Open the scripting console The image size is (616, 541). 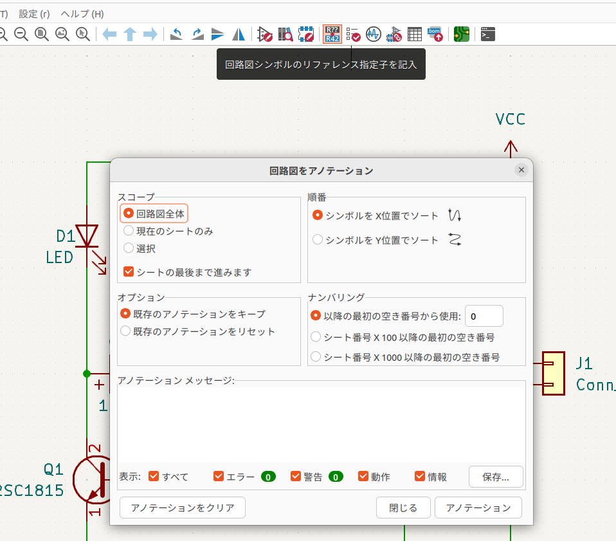click(x=487, y=34)
